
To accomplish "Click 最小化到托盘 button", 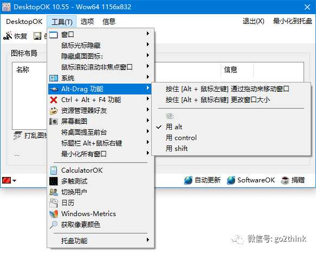I will point(293,21).
